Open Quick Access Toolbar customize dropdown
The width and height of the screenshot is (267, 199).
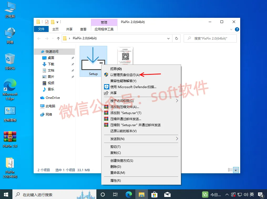pos(58,22)
